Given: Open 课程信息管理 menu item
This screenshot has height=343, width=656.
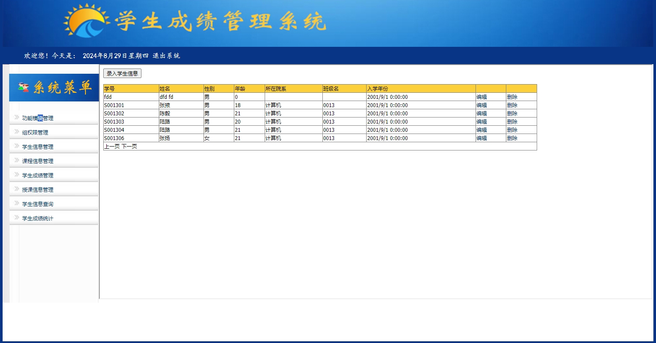Looking at the screenshot, I should click(x=38, y=161).
